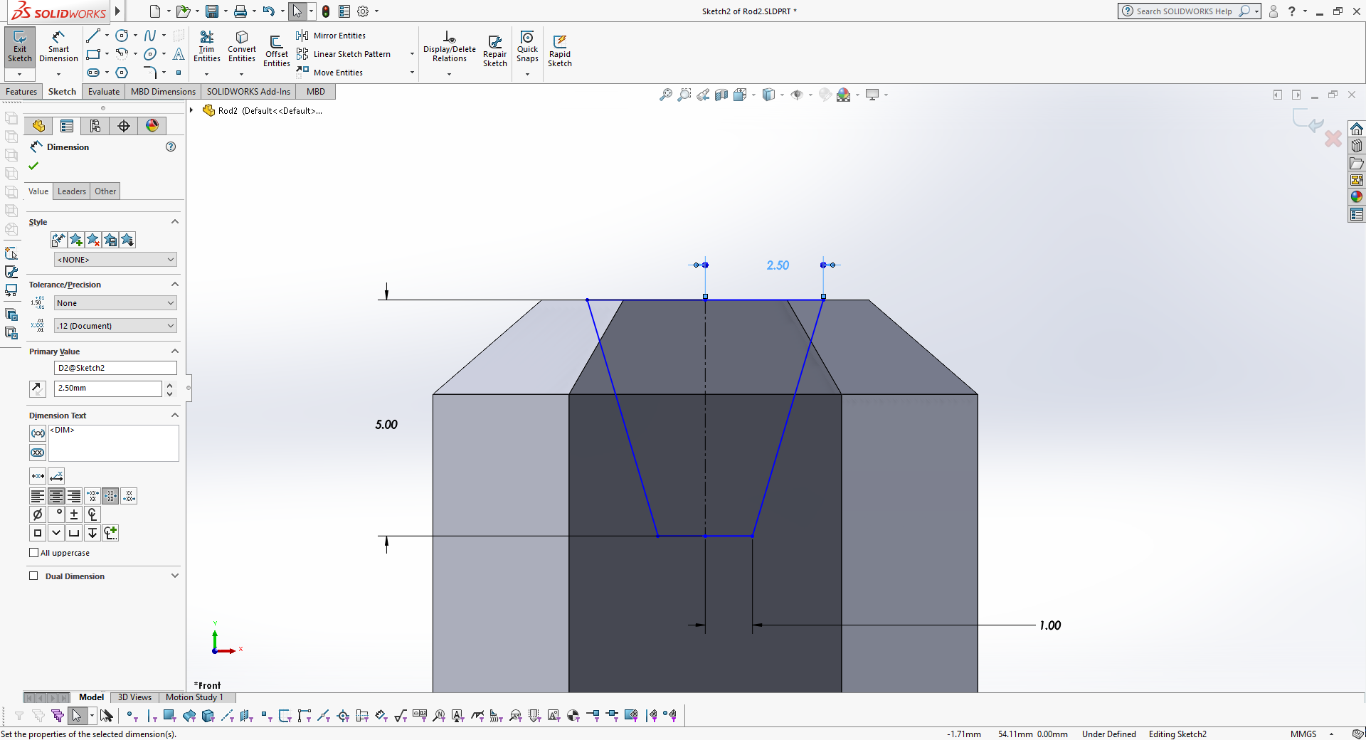Open the Tolerance Type None dropdown

pos(115,303)
